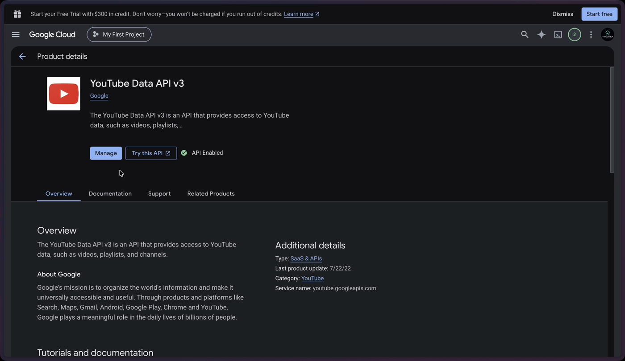The width and height of the screenshot is (625, 361).
Task: Click the YouTube Data API v3 title
Action: [x=137, y=83]
